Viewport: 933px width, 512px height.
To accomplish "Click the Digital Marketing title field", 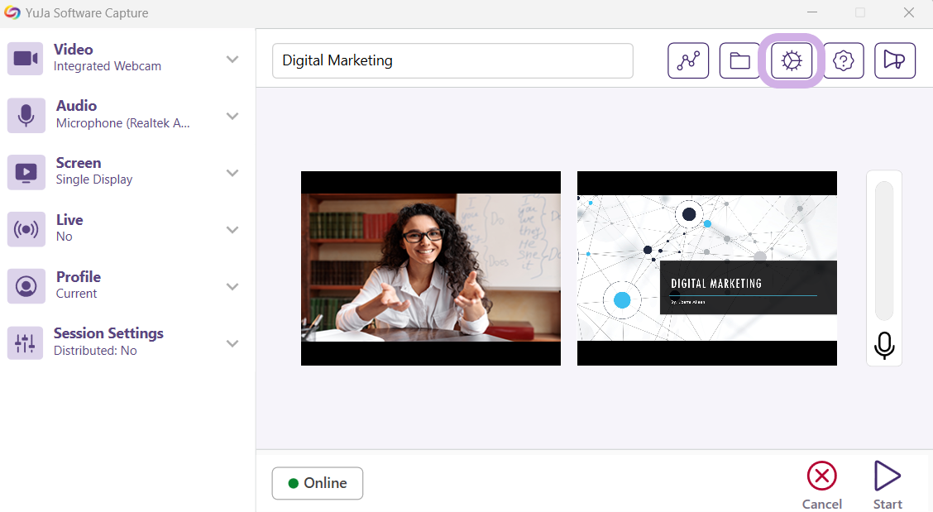I will click(452, 60).
